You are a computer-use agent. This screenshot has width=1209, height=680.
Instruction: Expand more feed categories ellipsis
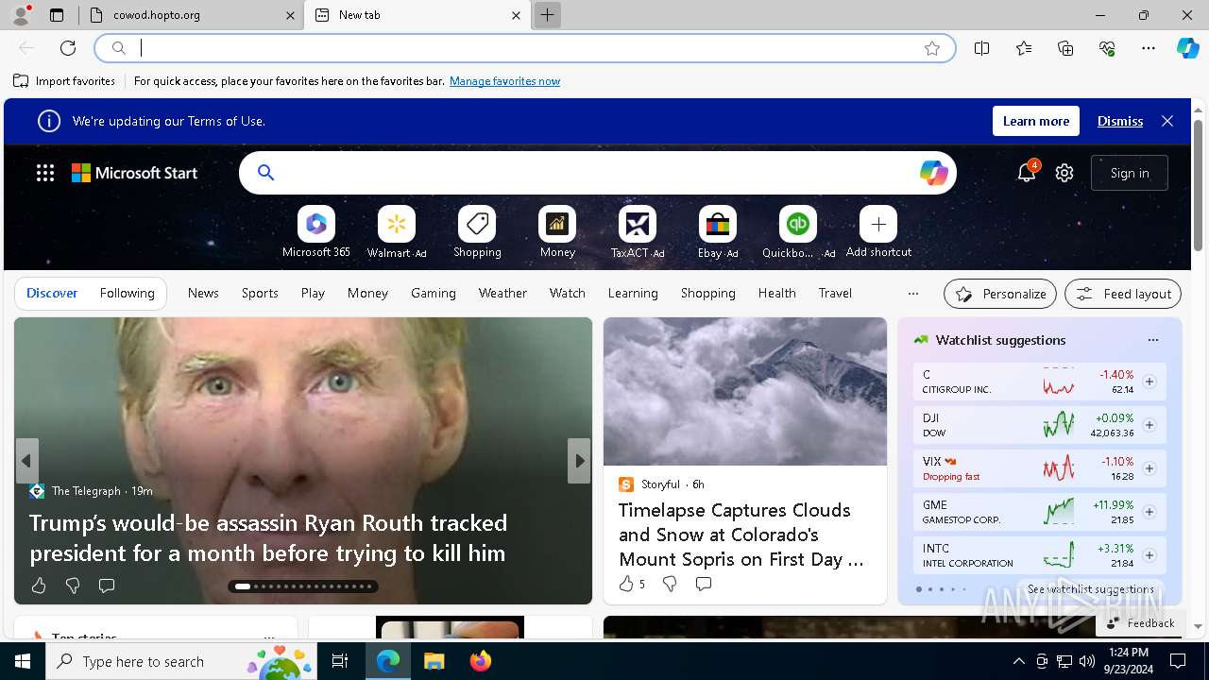(x=913, y=294)
